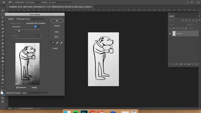The image size is (201, 113).
Task: Select the Crop tool
Action: coord(3,25)
